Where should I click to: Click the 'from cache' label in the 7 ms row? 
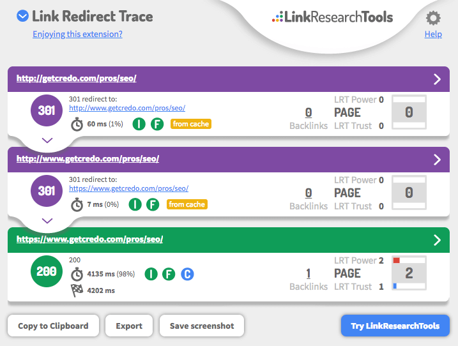[x=187, y=204]
